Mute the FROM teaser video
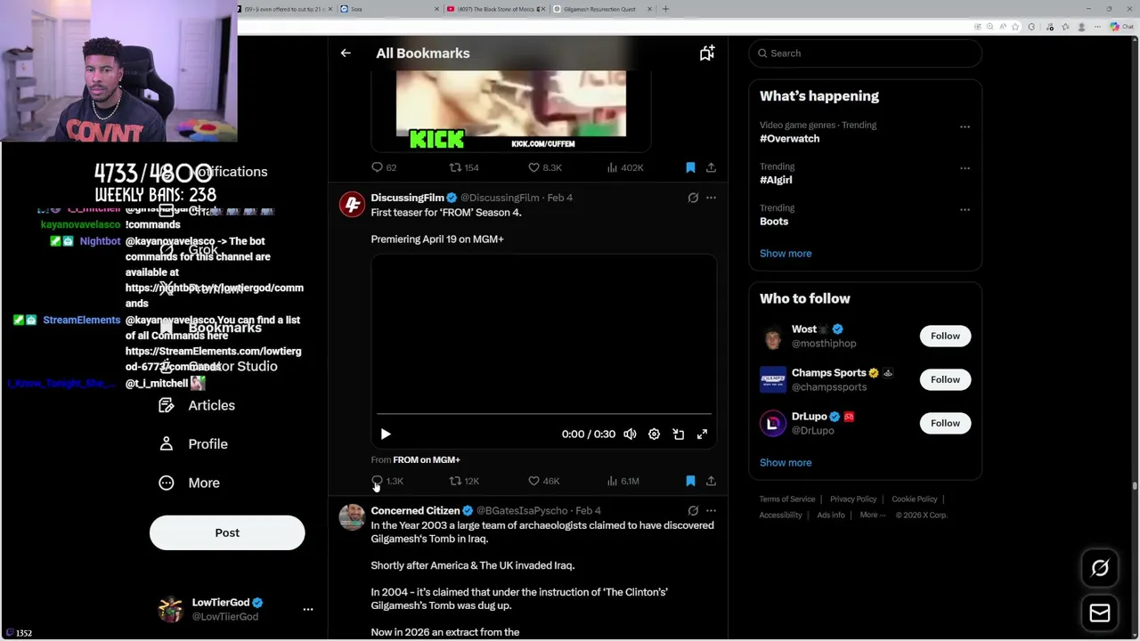This screenshot has height=641, width=1140. click(630, 434)
